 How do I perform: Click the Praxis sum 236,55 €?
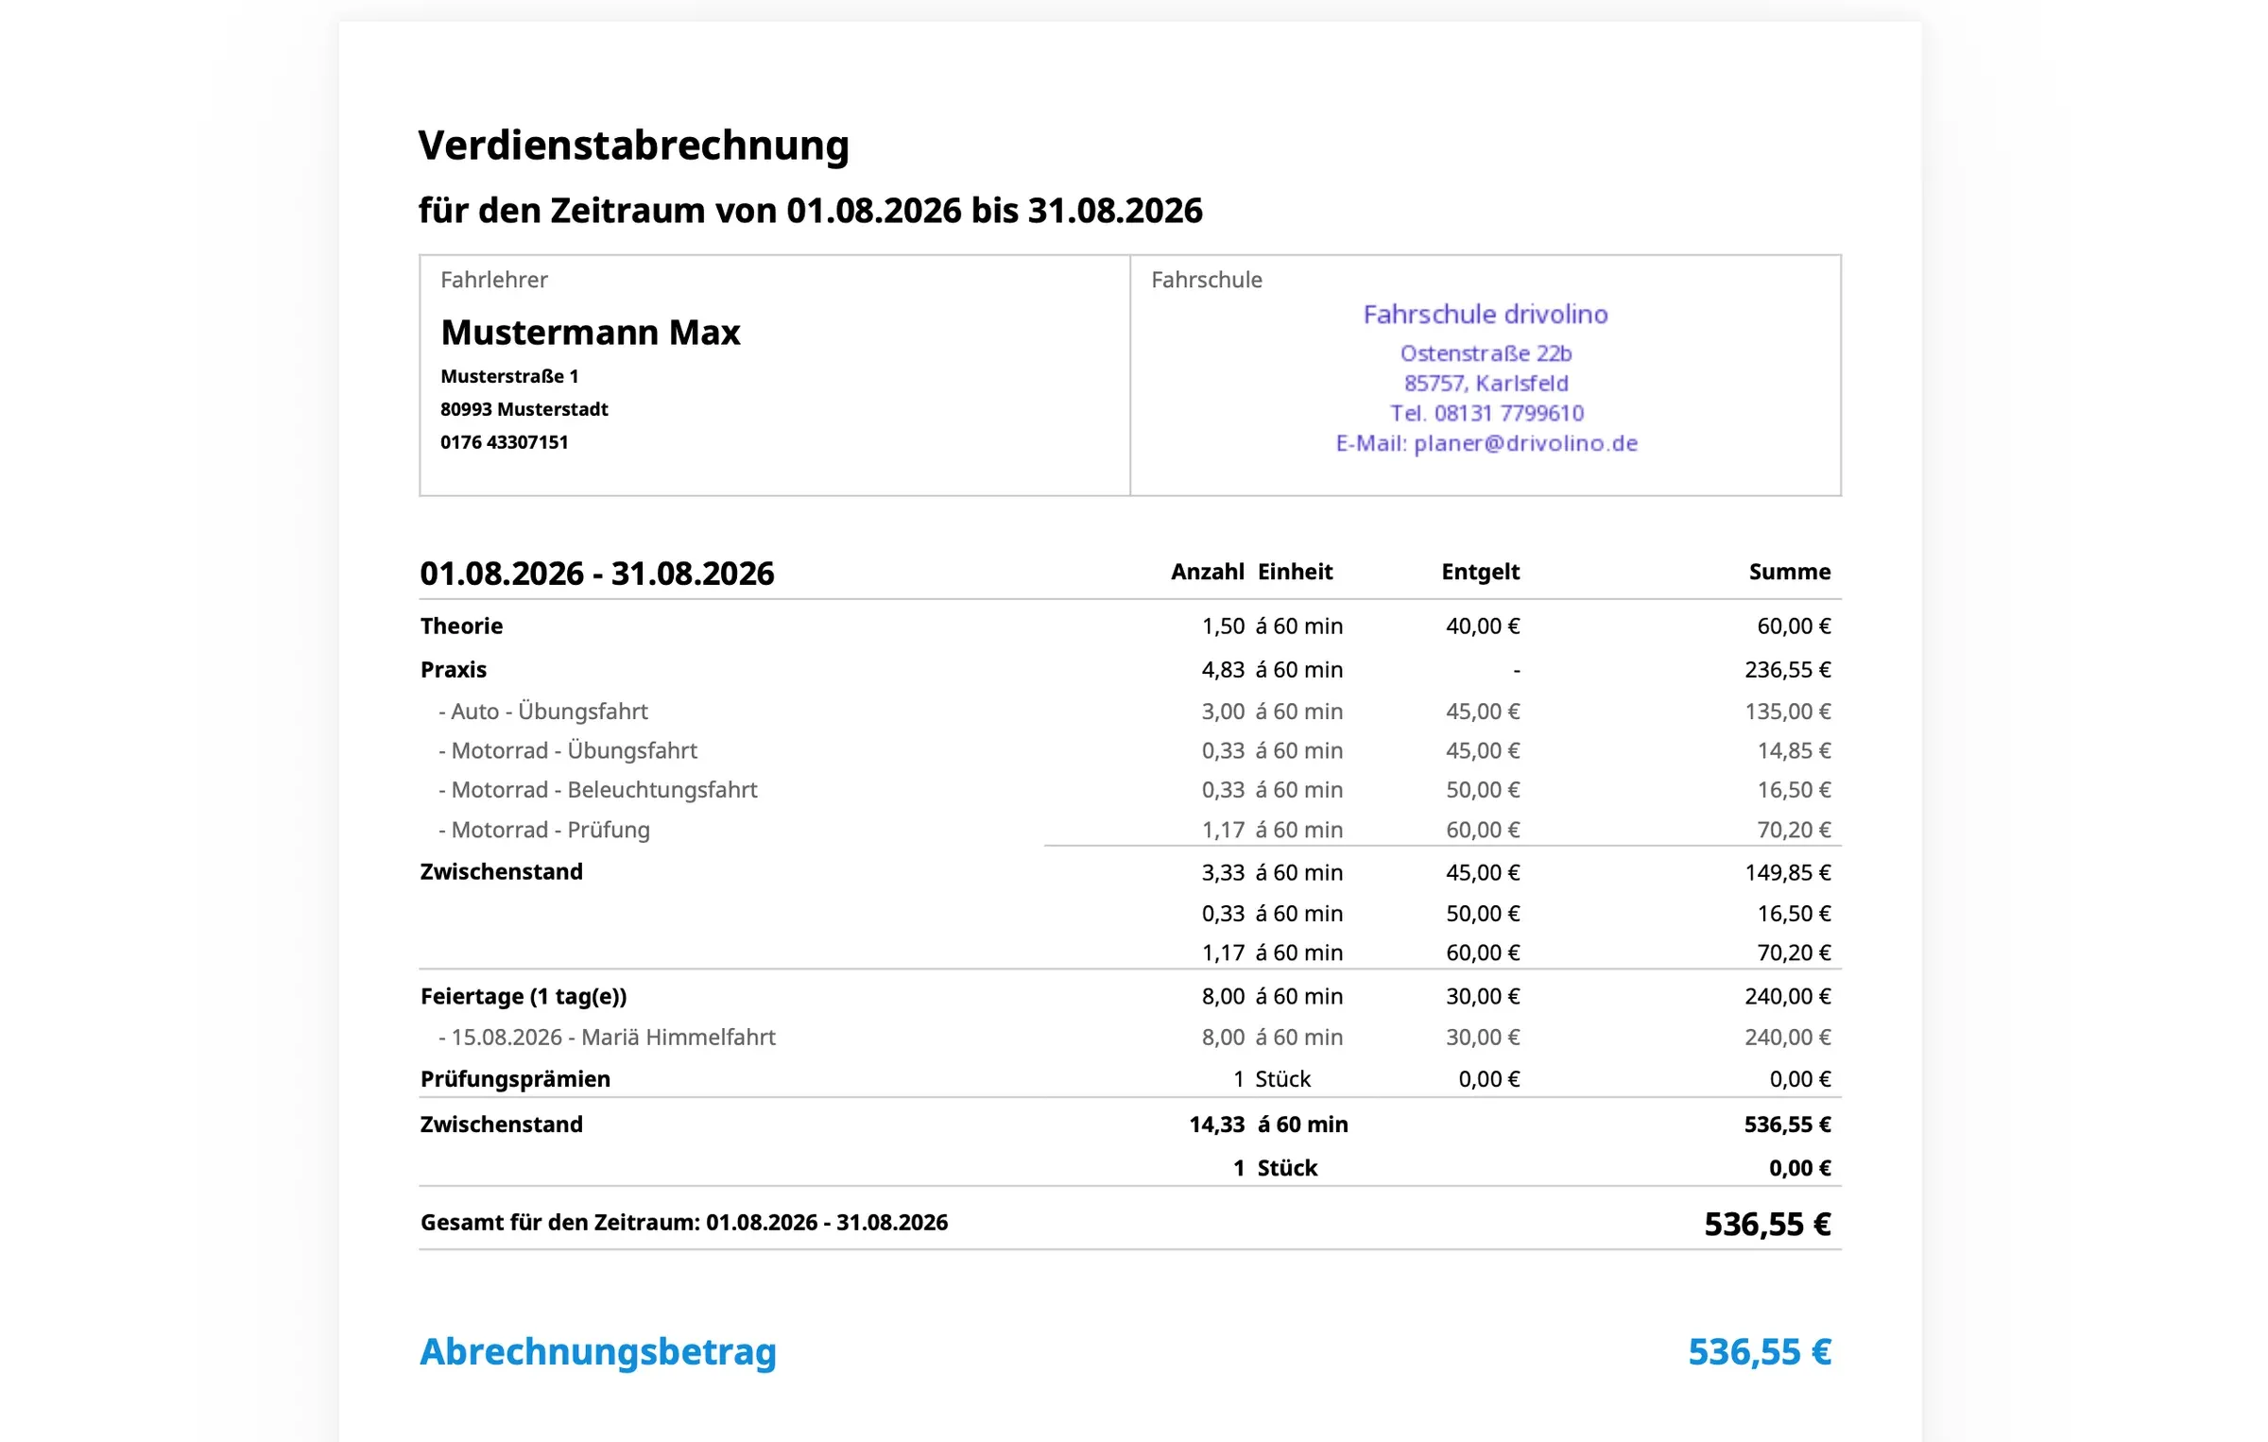coord(1788,669)
